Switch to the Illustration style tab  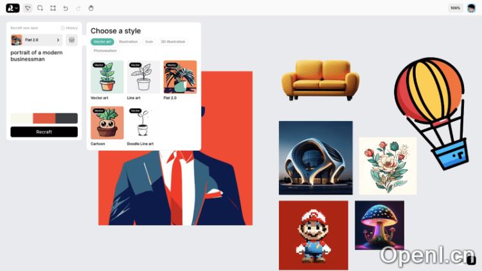(128, 42)
